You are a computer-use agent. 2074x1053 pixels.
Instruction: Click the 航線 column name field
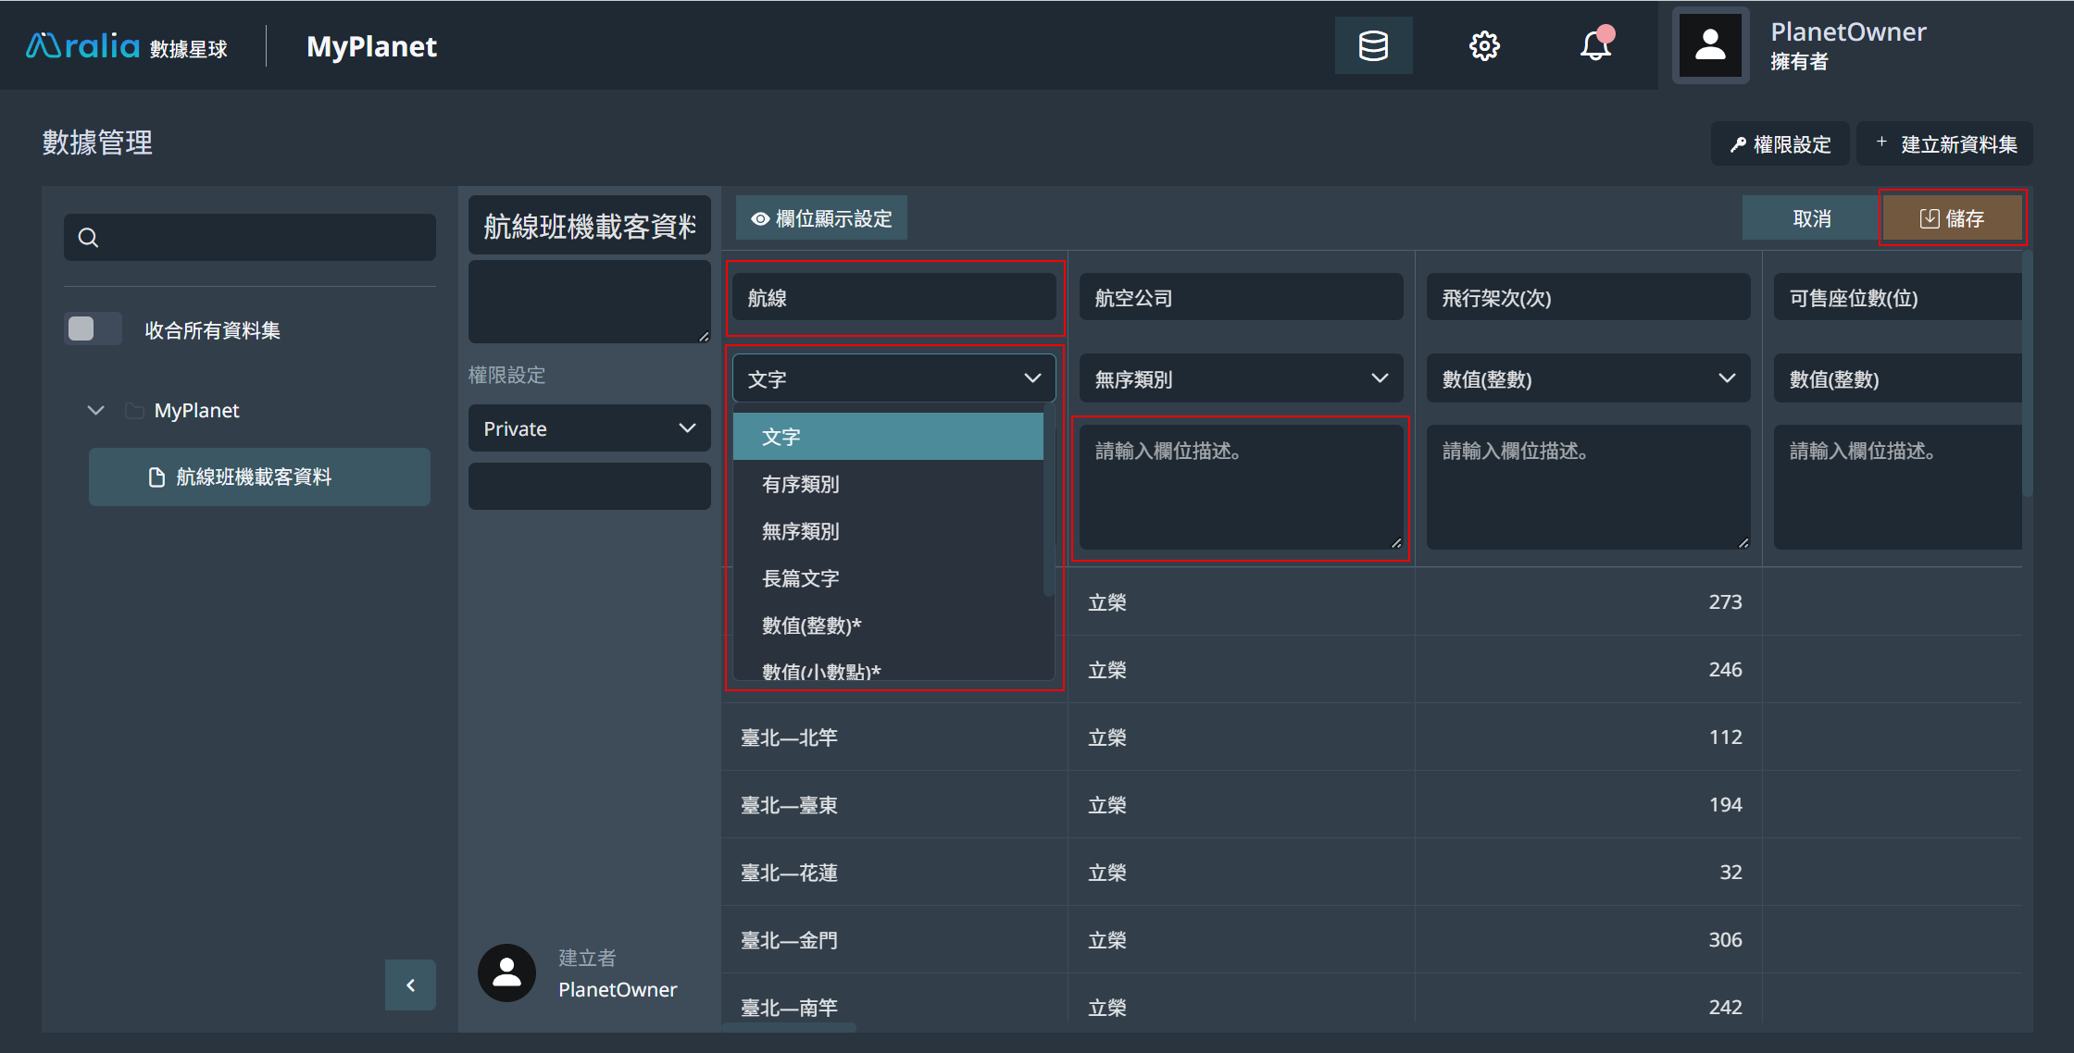(893, 298)
